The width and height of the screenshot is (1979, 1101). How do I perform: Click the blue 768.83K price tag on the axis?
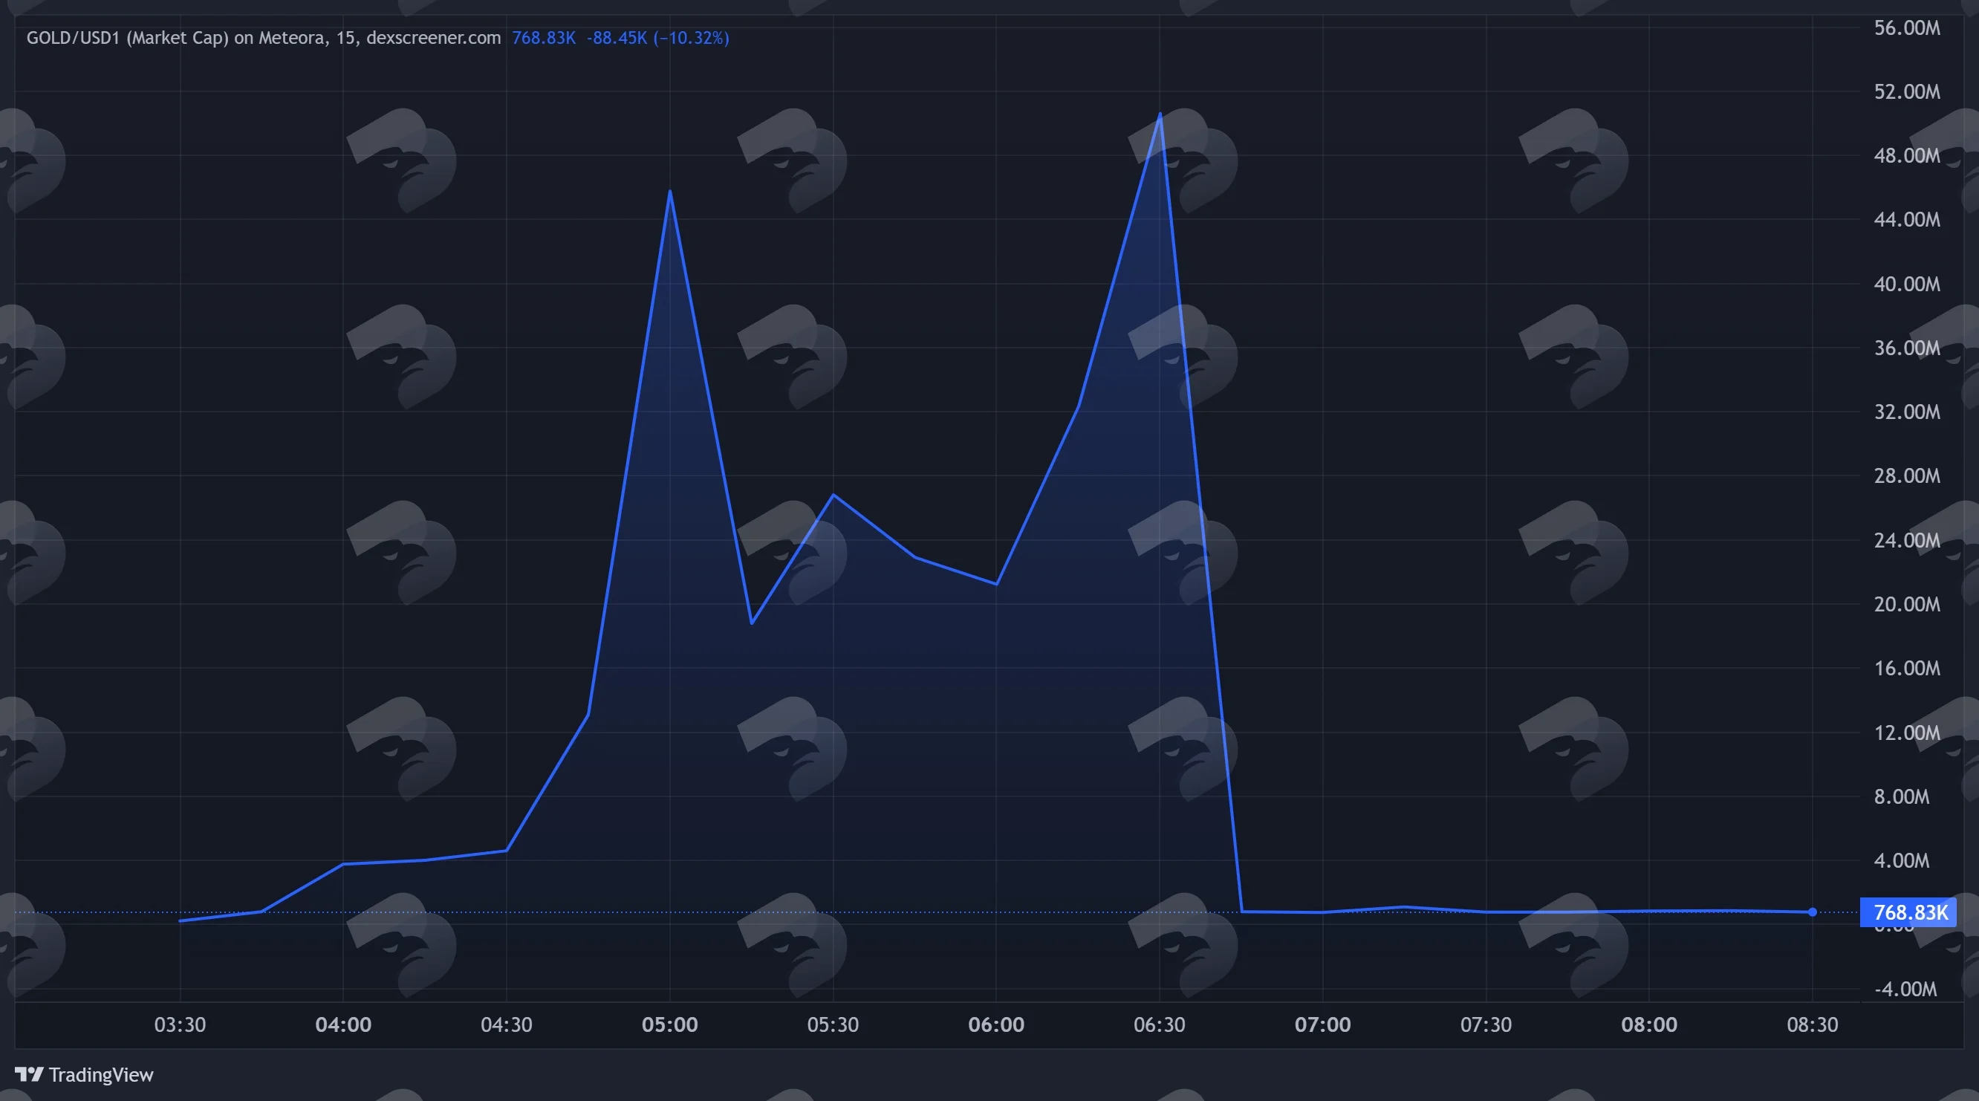[1908, 912]
